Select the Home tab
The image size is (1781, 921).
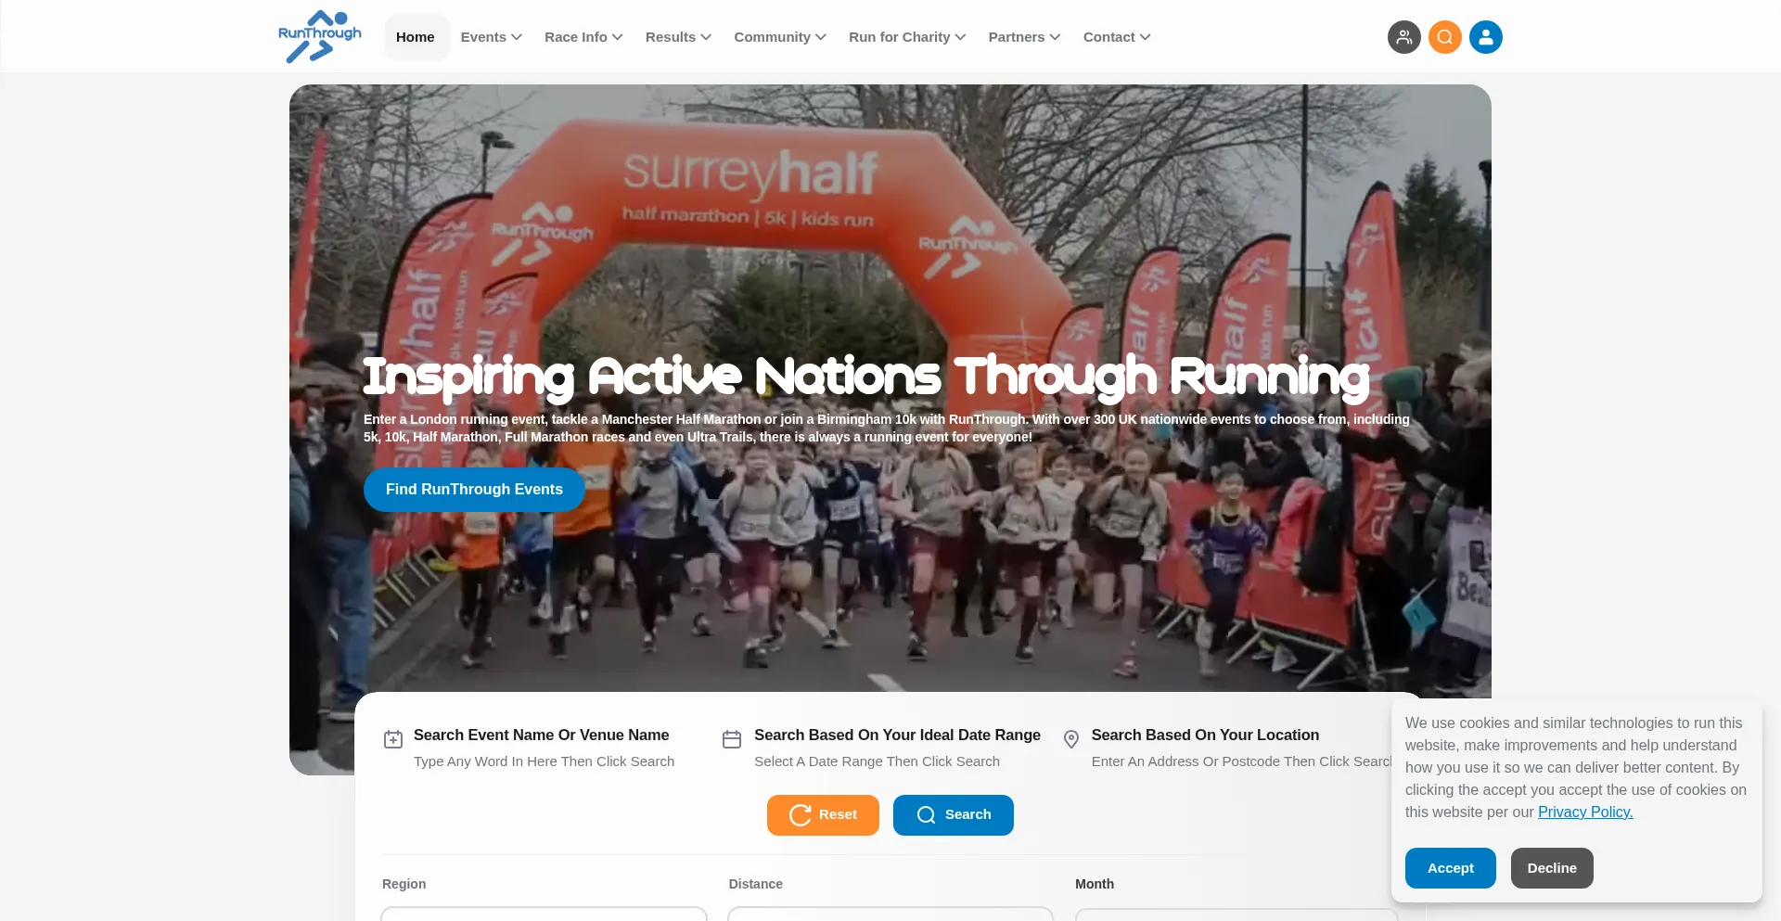[416, 37]
